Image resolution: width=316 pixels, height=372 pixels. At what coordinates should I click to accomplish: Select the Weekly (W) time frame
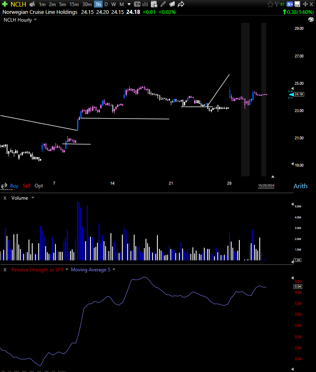click(x=113, y=4)
